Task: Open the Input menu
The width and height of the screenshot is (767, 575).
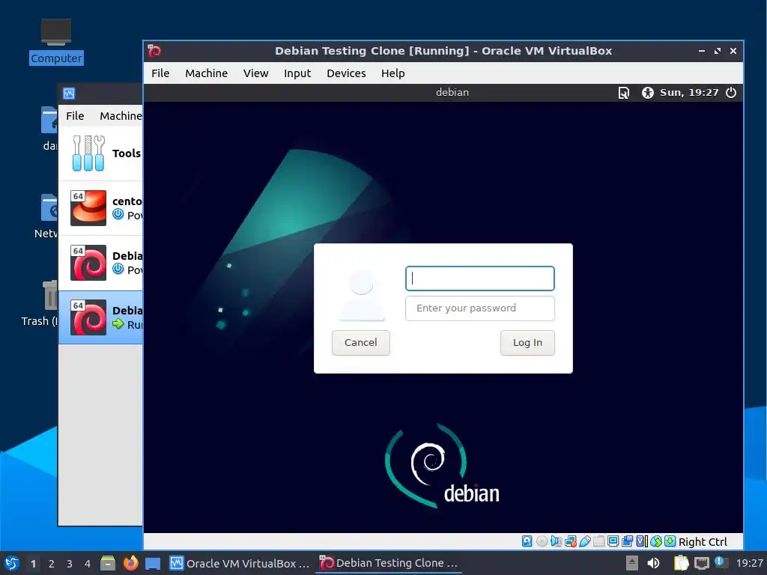Action: 297,73
